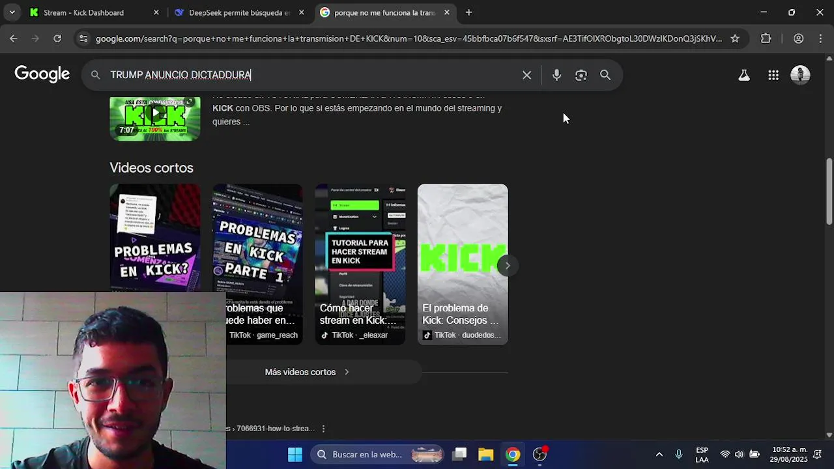Open result options three dots
This screenshot has height=469, width=834.
pos(323,429)
